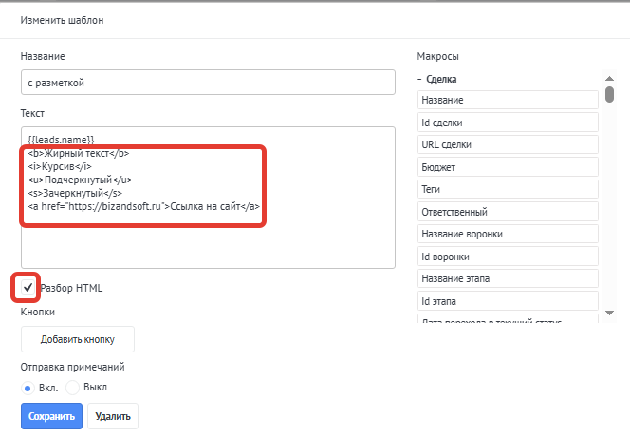This screenshot has height=437, width=630.
Task: Click the Удалить button
Action: click(x=113, y=416)
